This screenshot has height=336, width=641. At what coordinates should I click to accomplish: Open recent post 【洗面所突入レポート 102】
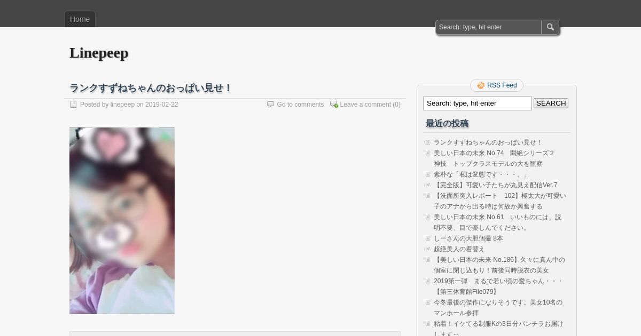499,201
